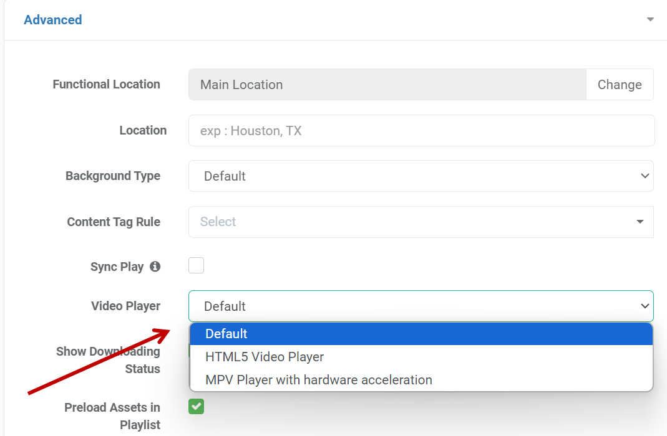Enable the Sync Play checkbox
Viewport: 667px width, 436px height.
[197, 266]
